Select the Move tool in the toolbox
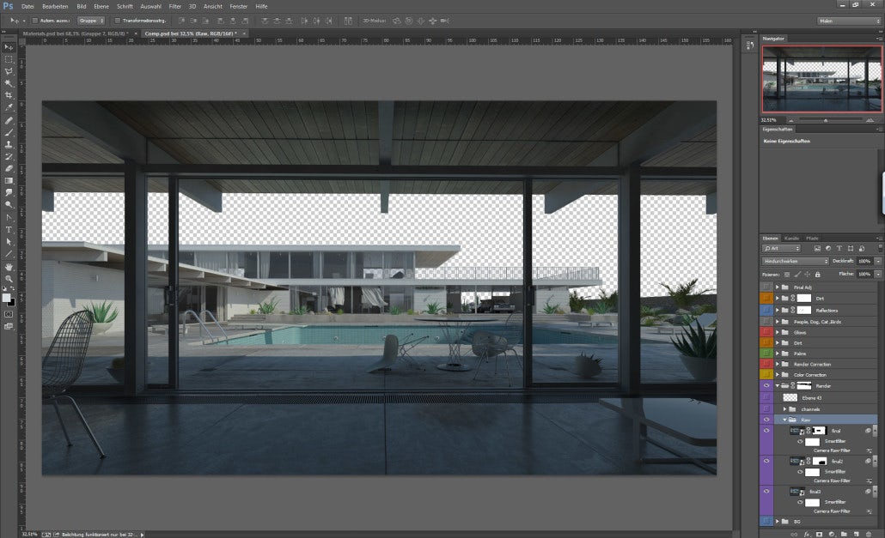 [x=9, y=46]
